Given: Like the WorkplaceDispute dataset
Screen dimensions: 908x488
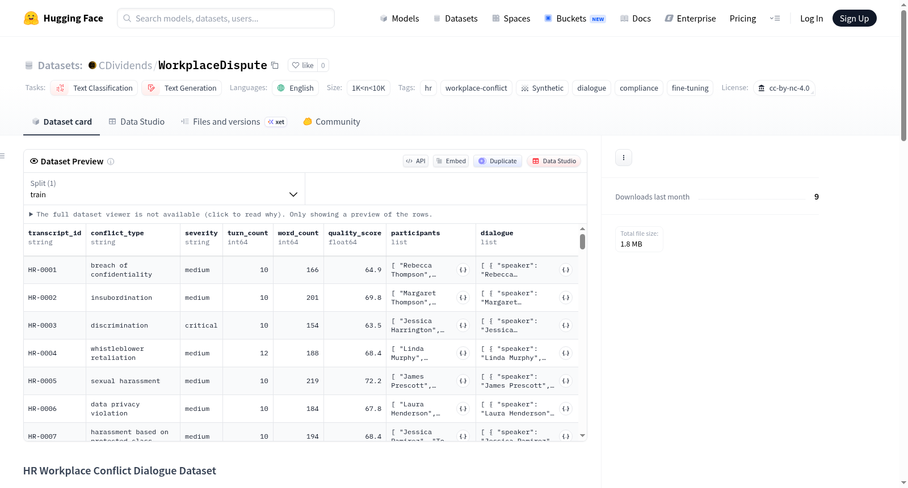Looking at the screenshot, I should click(x=302, y=65).
